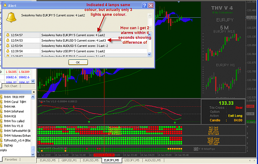Click indicator icon beside THV4 HA

point(1,107)
